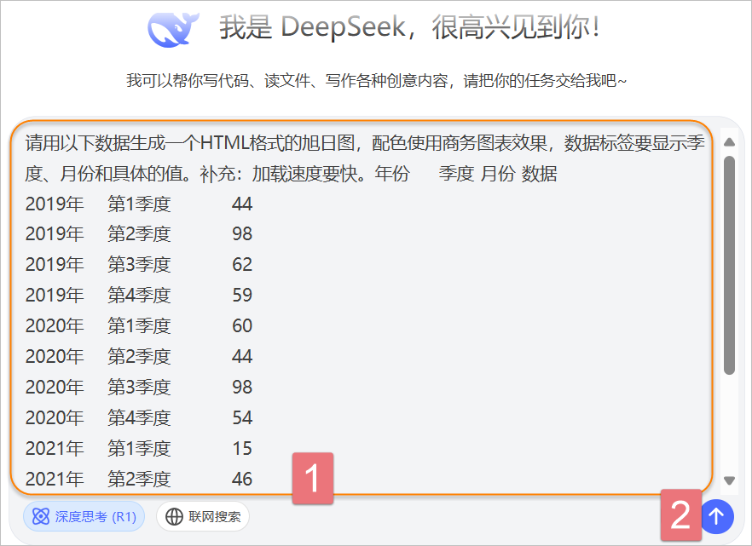Click the scrollbar up arrow in the prompt box
752x546 pixels.
point(730,141)
